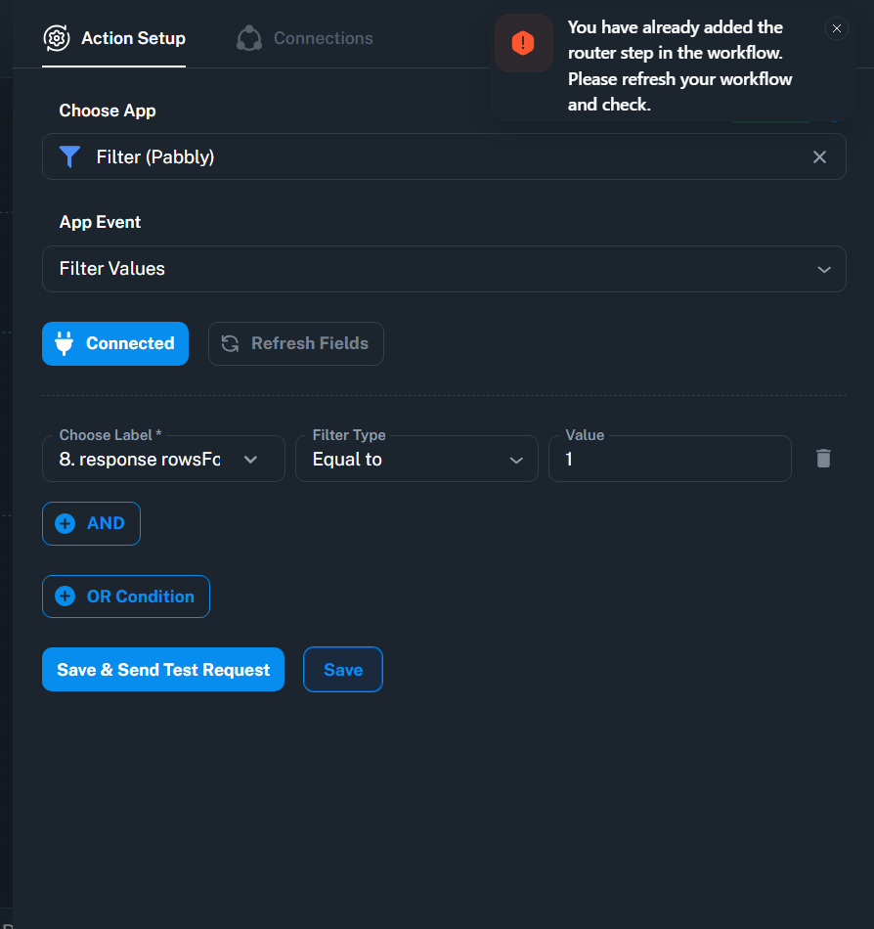Click into the Value input field
The width and height of the screenshot is (874, 929).
[670, 460]
